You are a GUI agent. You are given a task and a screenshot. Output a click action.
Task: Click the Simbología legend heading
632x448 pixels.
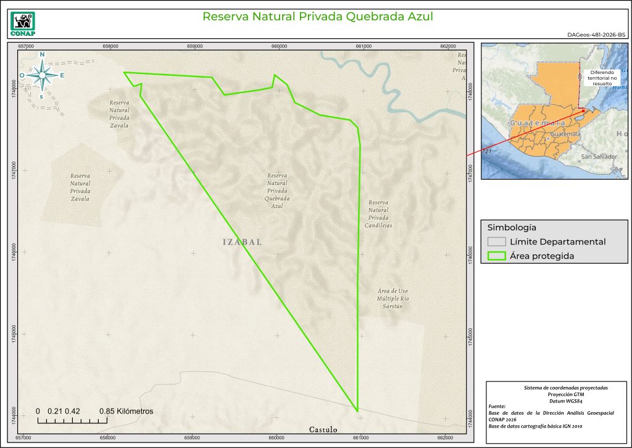coord(511,227)
